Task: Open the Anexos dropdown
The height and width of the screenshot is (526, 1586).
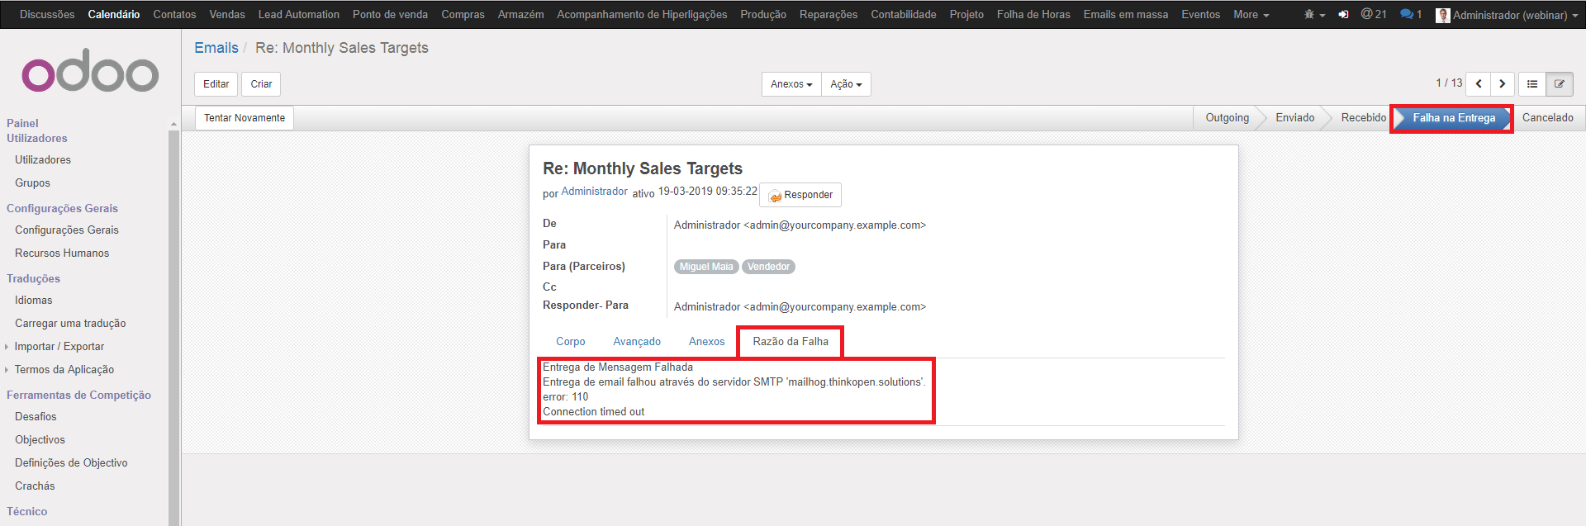Action: click(x=791, y=84)
